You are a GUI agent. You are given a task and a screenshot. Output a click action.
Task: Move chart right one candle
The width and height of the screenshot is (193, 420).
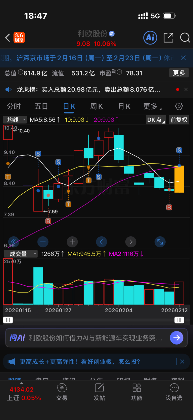131,242
